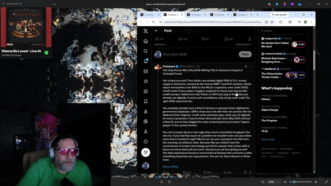Viewport: 331px width, 186px height.
Task: Go back with the Post arrow
Action: click(156, 31)
